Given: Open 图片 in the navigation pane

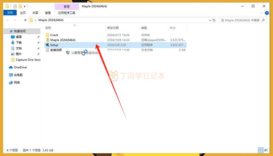Looking at the screenshot, I should [x=19, y=54].
